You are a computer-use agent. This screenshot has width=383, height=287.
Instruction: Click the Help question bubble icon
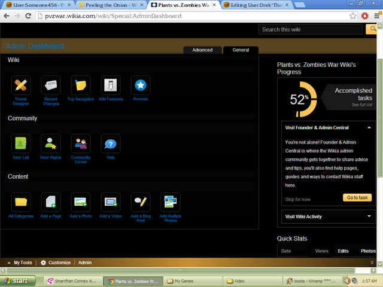[x=111, y=143]
